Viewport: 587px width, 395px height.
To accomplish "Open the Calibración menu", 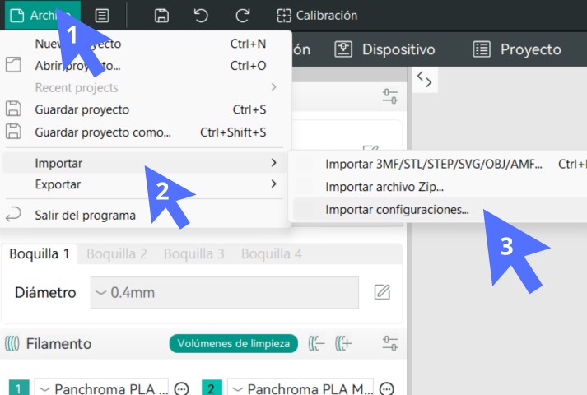I will (x=317, y=16).
